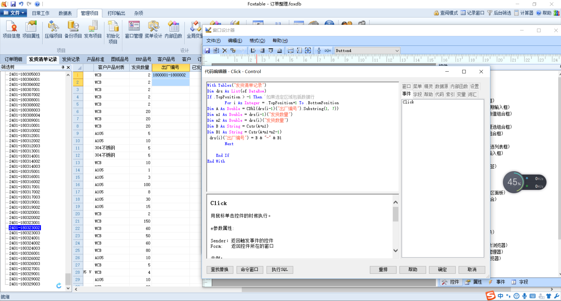This screenshot has width=561, height=301.
Task: Click 备份项目 backup project icon
Action: coord(73,30)
